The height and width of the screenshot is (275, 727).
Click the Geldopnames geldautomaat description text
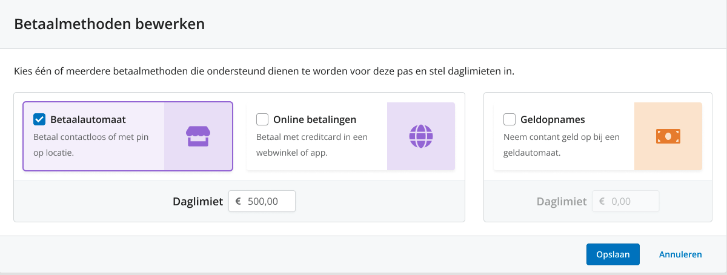(x=562, y=145)
